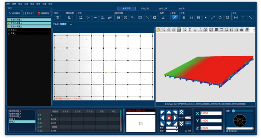The image size is (261, 138).
Task: Click the auto-measure circle icon
Action: click(x=125, y=18)
